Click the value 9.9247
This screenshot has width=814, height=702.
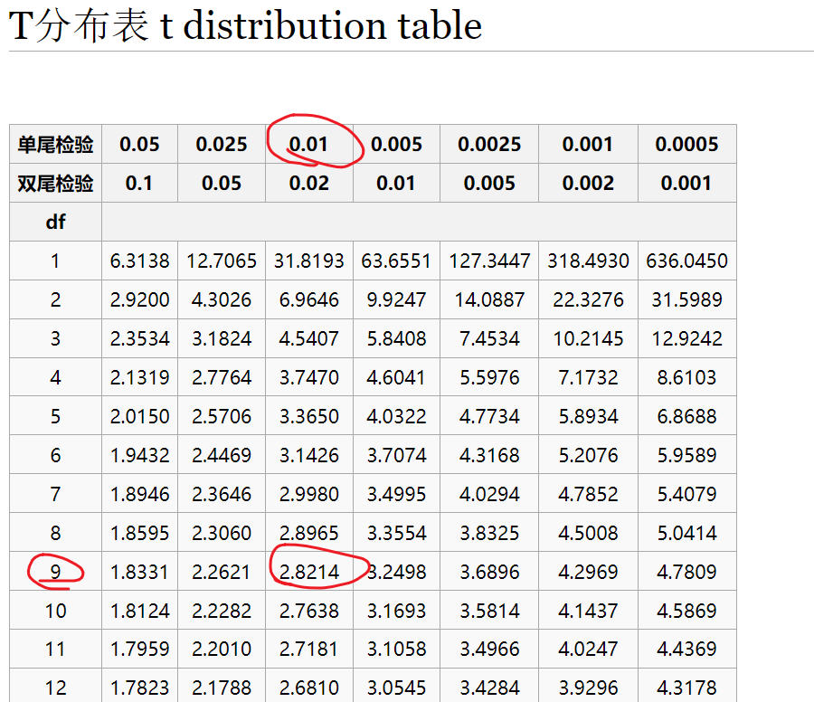(x=396, y=299)
